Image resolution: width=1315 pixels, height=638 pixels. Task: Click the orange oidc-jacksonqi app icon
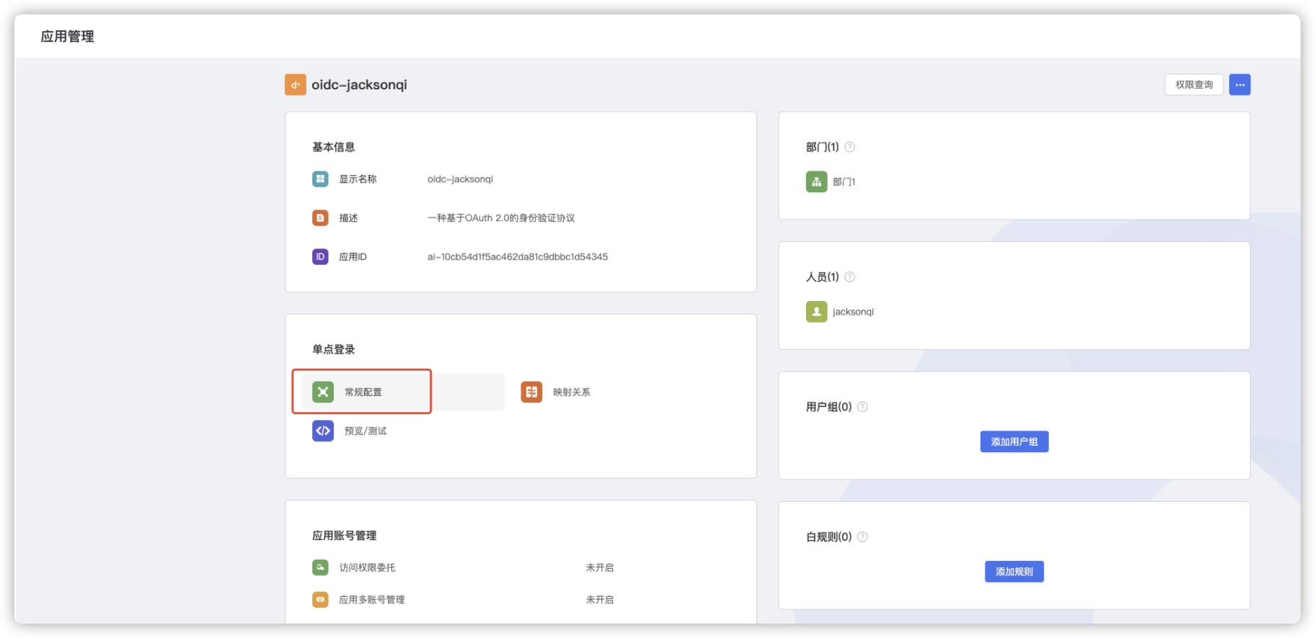(295, 85)
